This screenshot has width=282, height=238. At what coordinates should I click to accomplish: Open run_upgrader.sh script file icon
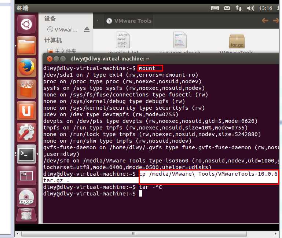pyautogui.click(x=180, y=40)
